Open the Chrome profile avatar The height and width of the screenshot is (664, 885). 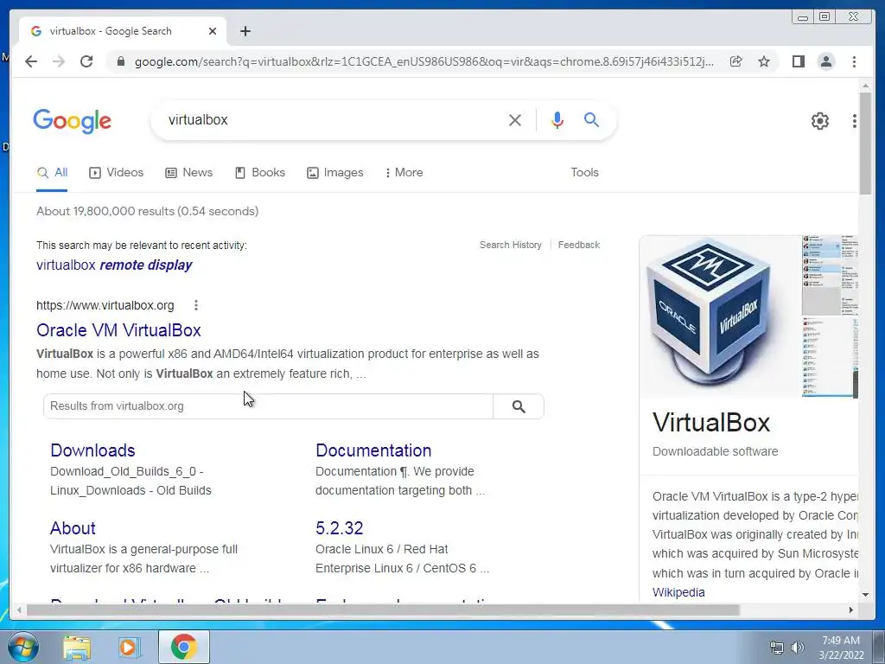pyautogui.click(x=825, y=61)
